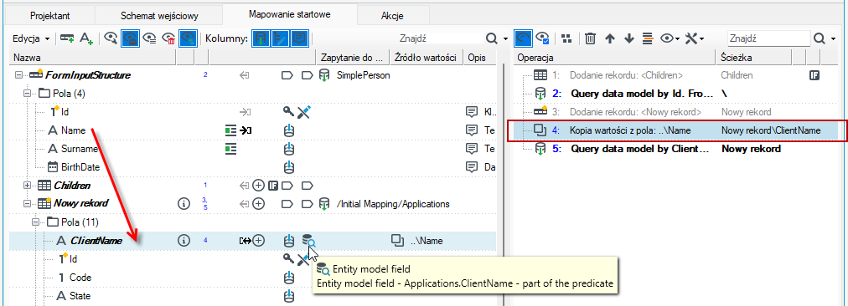The width and height of the screenshot is (848, 306).
Task: Click the IF condition icon on Children row
Action: 274,186
